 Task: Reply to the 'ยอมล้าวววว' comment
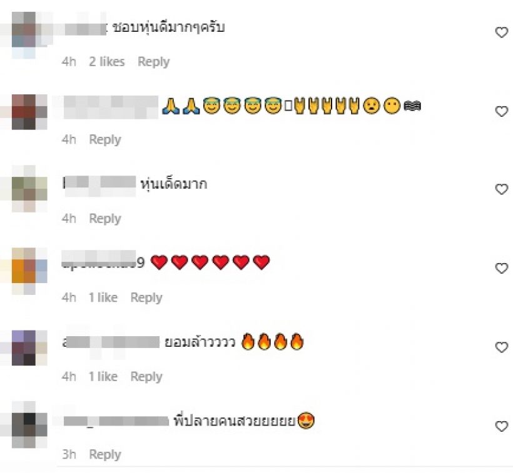click(146, 377)
